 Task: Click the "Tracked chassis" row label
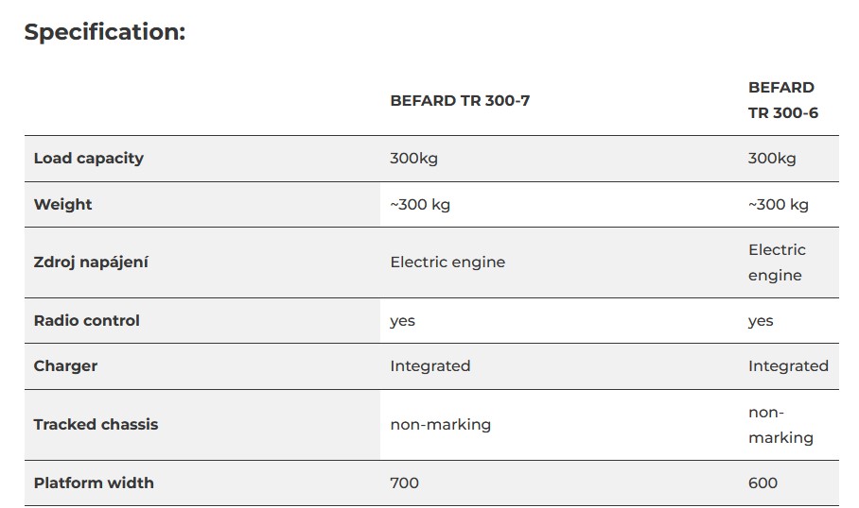pos(96,424)
